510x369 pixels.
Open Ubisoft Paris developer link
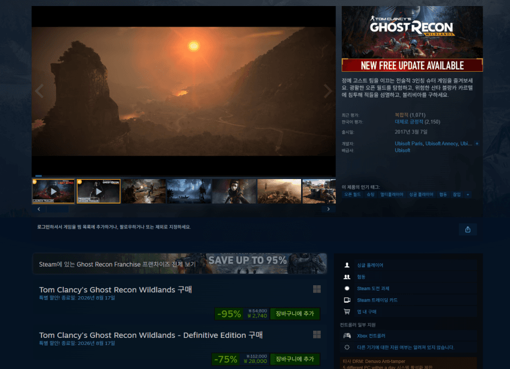pos(409,143)
